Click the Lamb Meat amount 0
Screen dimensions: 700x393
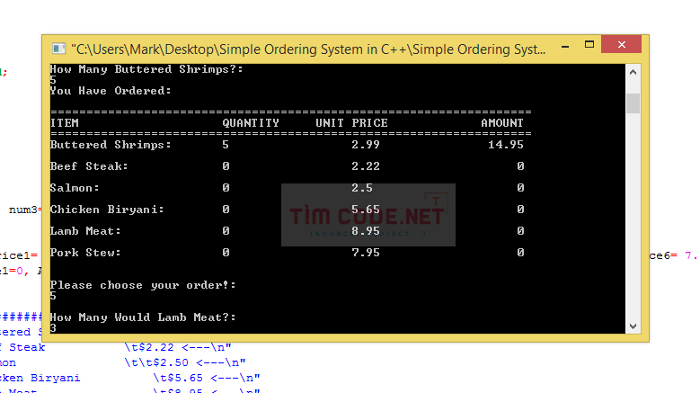pos(520,231)
